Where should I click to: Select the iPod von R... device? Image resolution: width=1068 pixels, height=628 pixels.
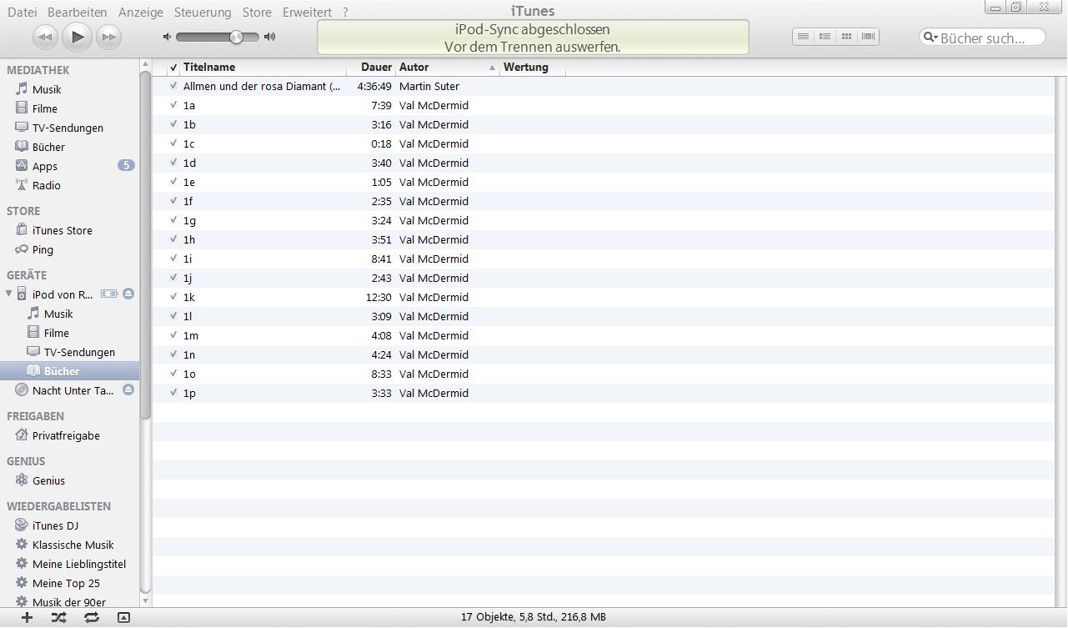(x=63, y=294)
